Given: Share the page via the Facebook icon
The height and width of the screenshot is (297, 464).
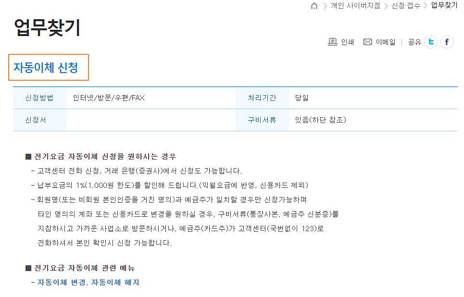Looking at the screenshot, I should [447, 42].
